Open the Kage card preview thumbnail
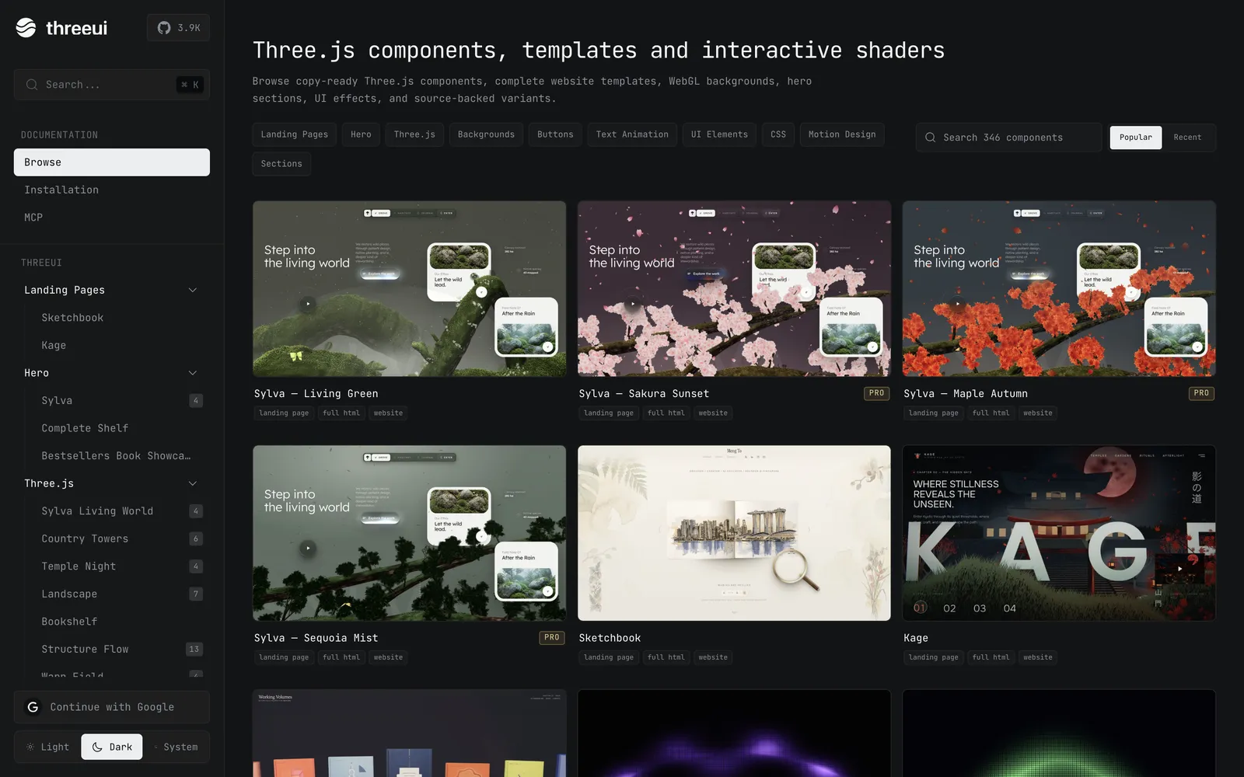The image size is (1244, 777). click(1059, 533)
